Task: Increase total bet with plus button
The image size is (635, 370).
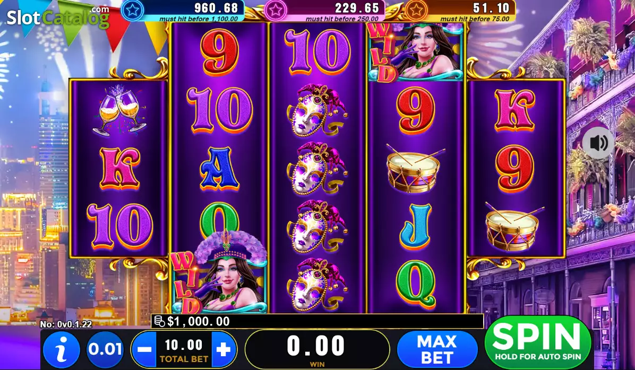Action: [224, 349]
